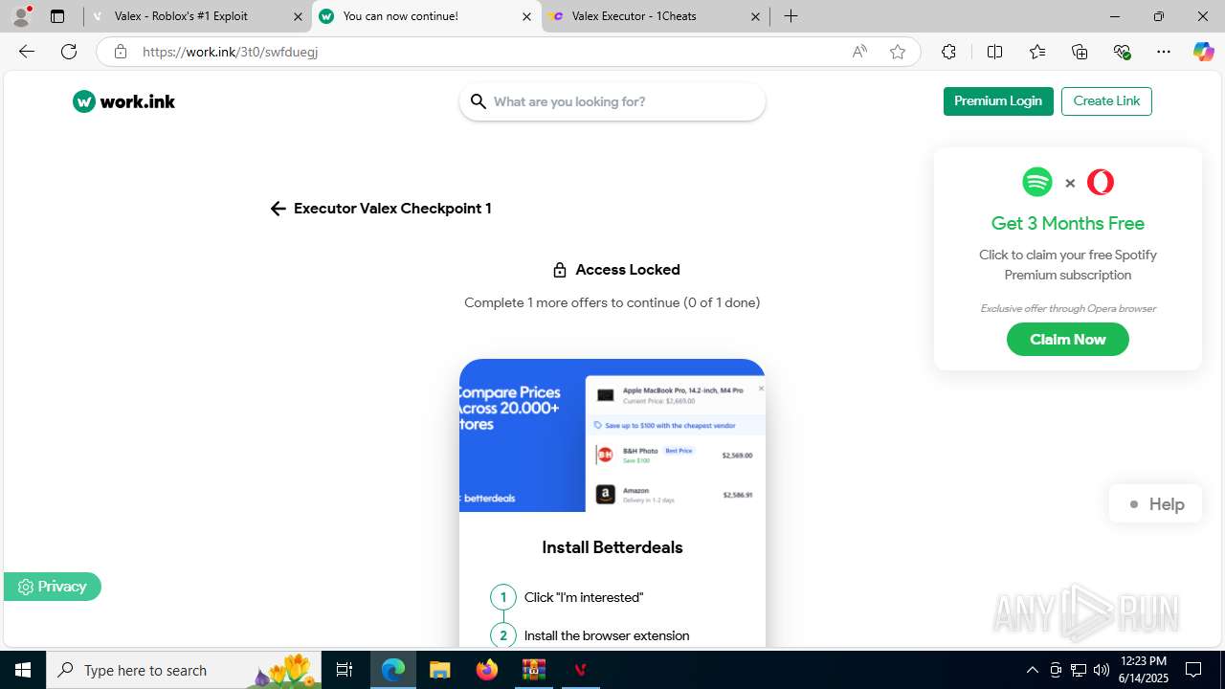Open the Extensions puzzle icon

click(x=948, y=52)
